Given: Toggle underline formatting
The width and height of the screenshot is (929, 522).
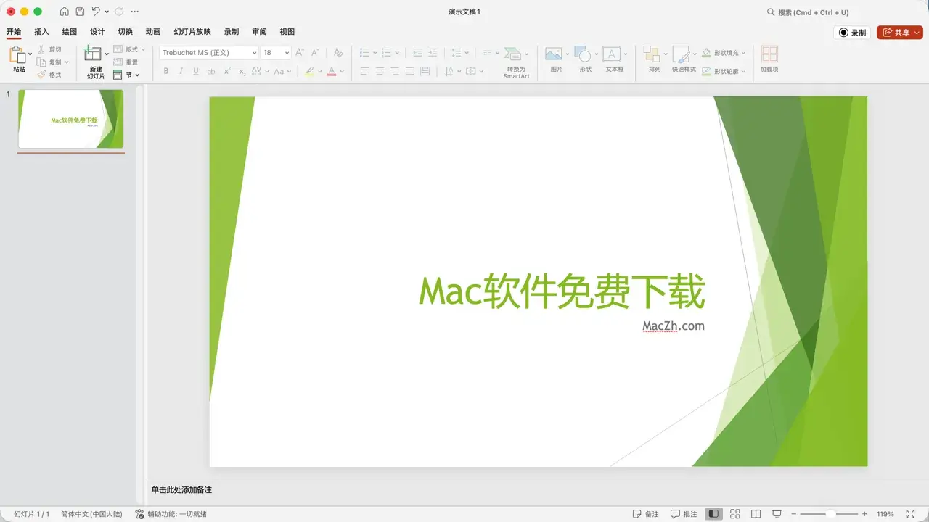Looking at the screenshot, I should coord(196,71).
